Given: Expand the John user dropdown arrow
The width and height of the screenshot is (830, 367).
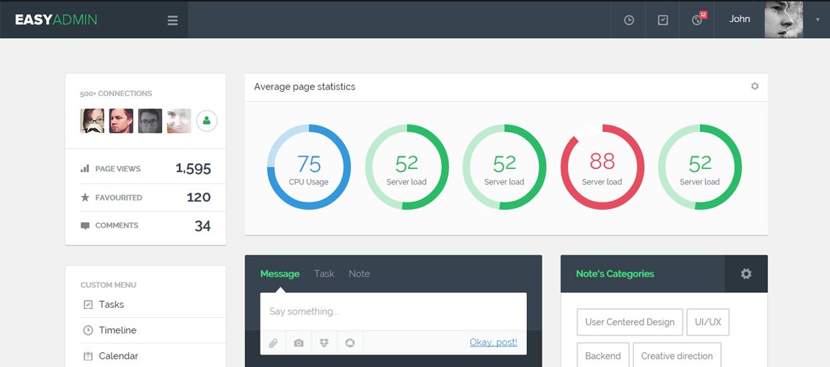Looking at the screenshot, I should [x=818, y=20].
